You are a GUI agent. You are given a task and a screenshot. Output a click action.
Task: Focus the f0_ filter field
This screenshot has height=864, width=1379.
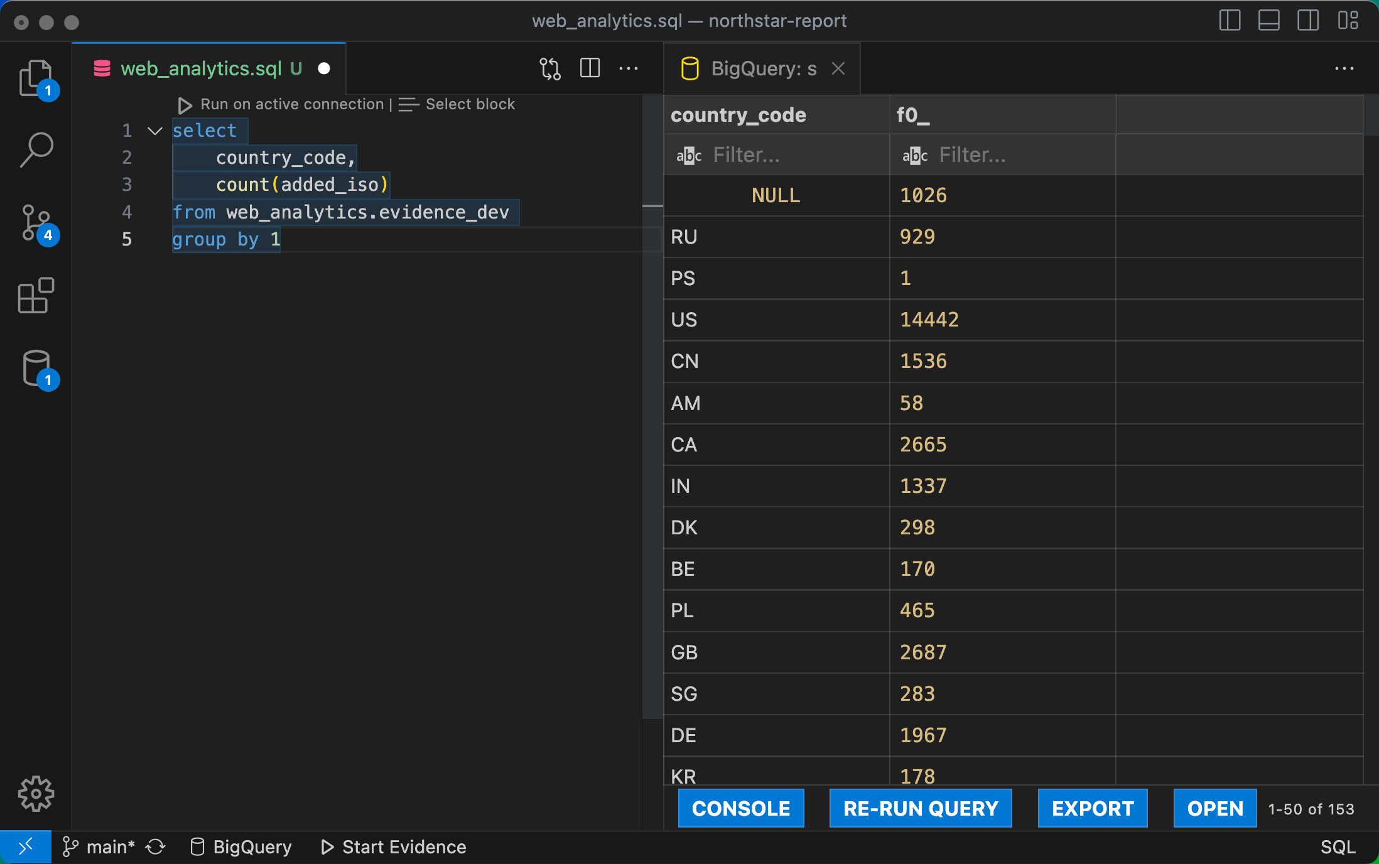pos(1022,155)
